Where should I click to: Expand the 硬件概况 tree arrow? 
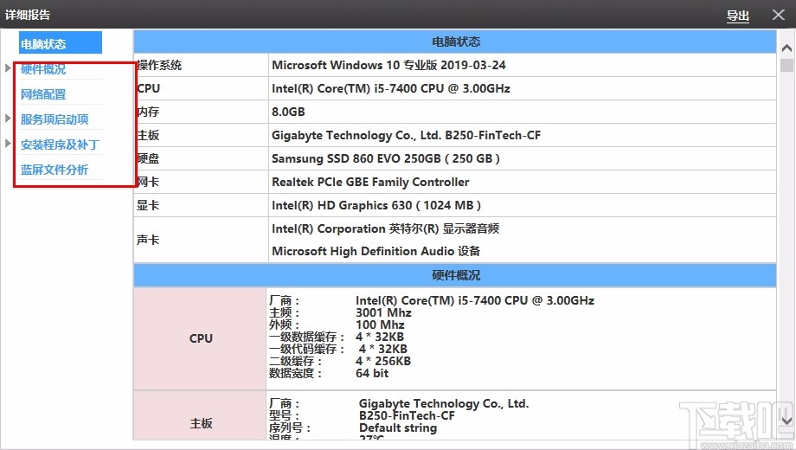[8, 68]
